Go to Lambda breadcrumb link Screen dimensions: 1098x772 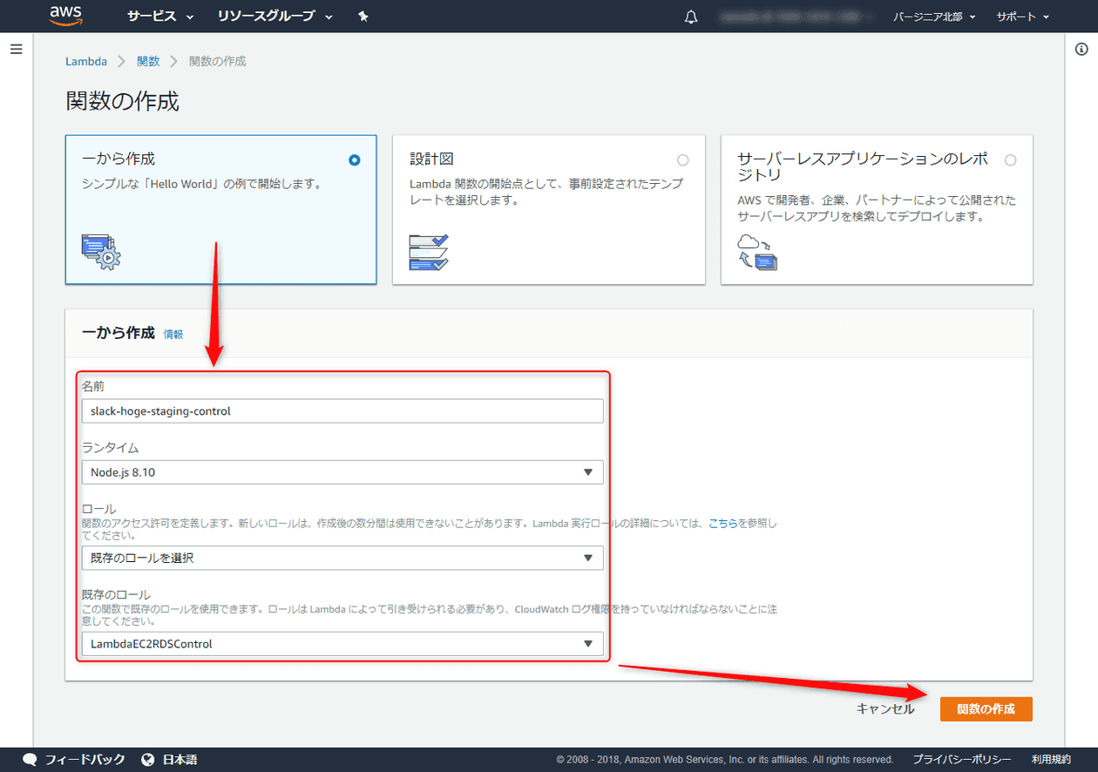[86, 61]
